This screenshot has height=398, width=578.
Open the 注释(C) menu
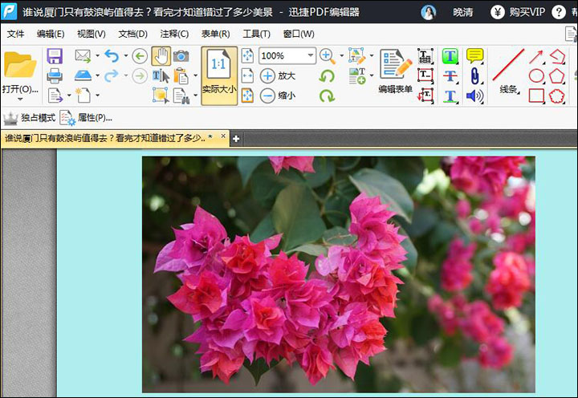coord(174,34)
